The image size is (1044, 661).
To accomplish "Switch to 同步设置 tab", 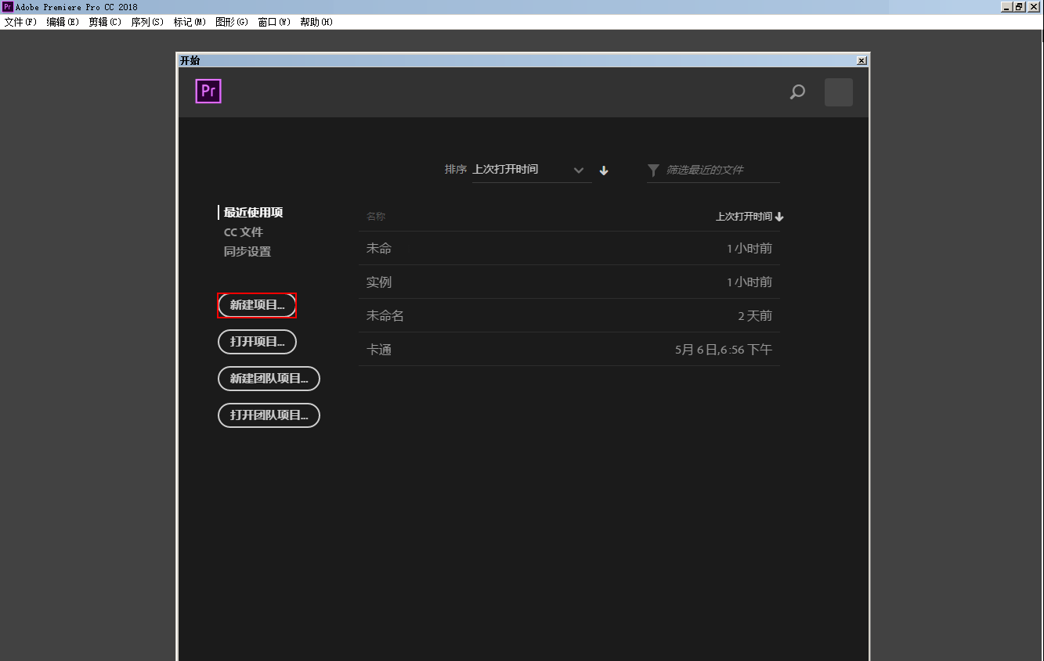I will [247, 252].
